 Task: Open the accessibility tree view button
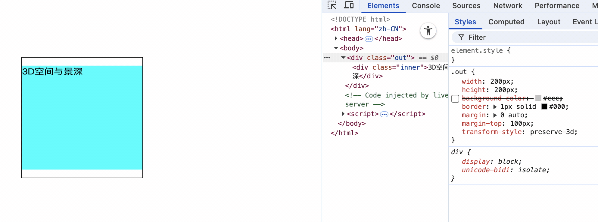pos(428,31)
